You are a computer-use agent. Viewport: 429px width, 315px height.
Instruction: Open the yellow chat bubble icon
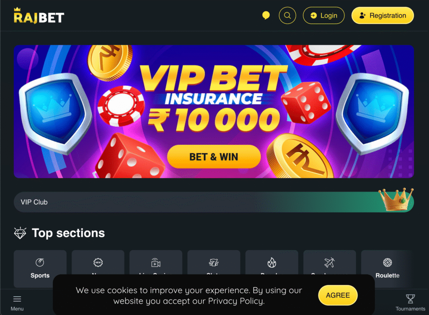266,15
